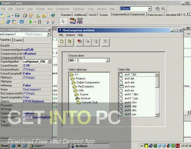
Task: Click the Start button on the taskbar
Action: [4, 146]
